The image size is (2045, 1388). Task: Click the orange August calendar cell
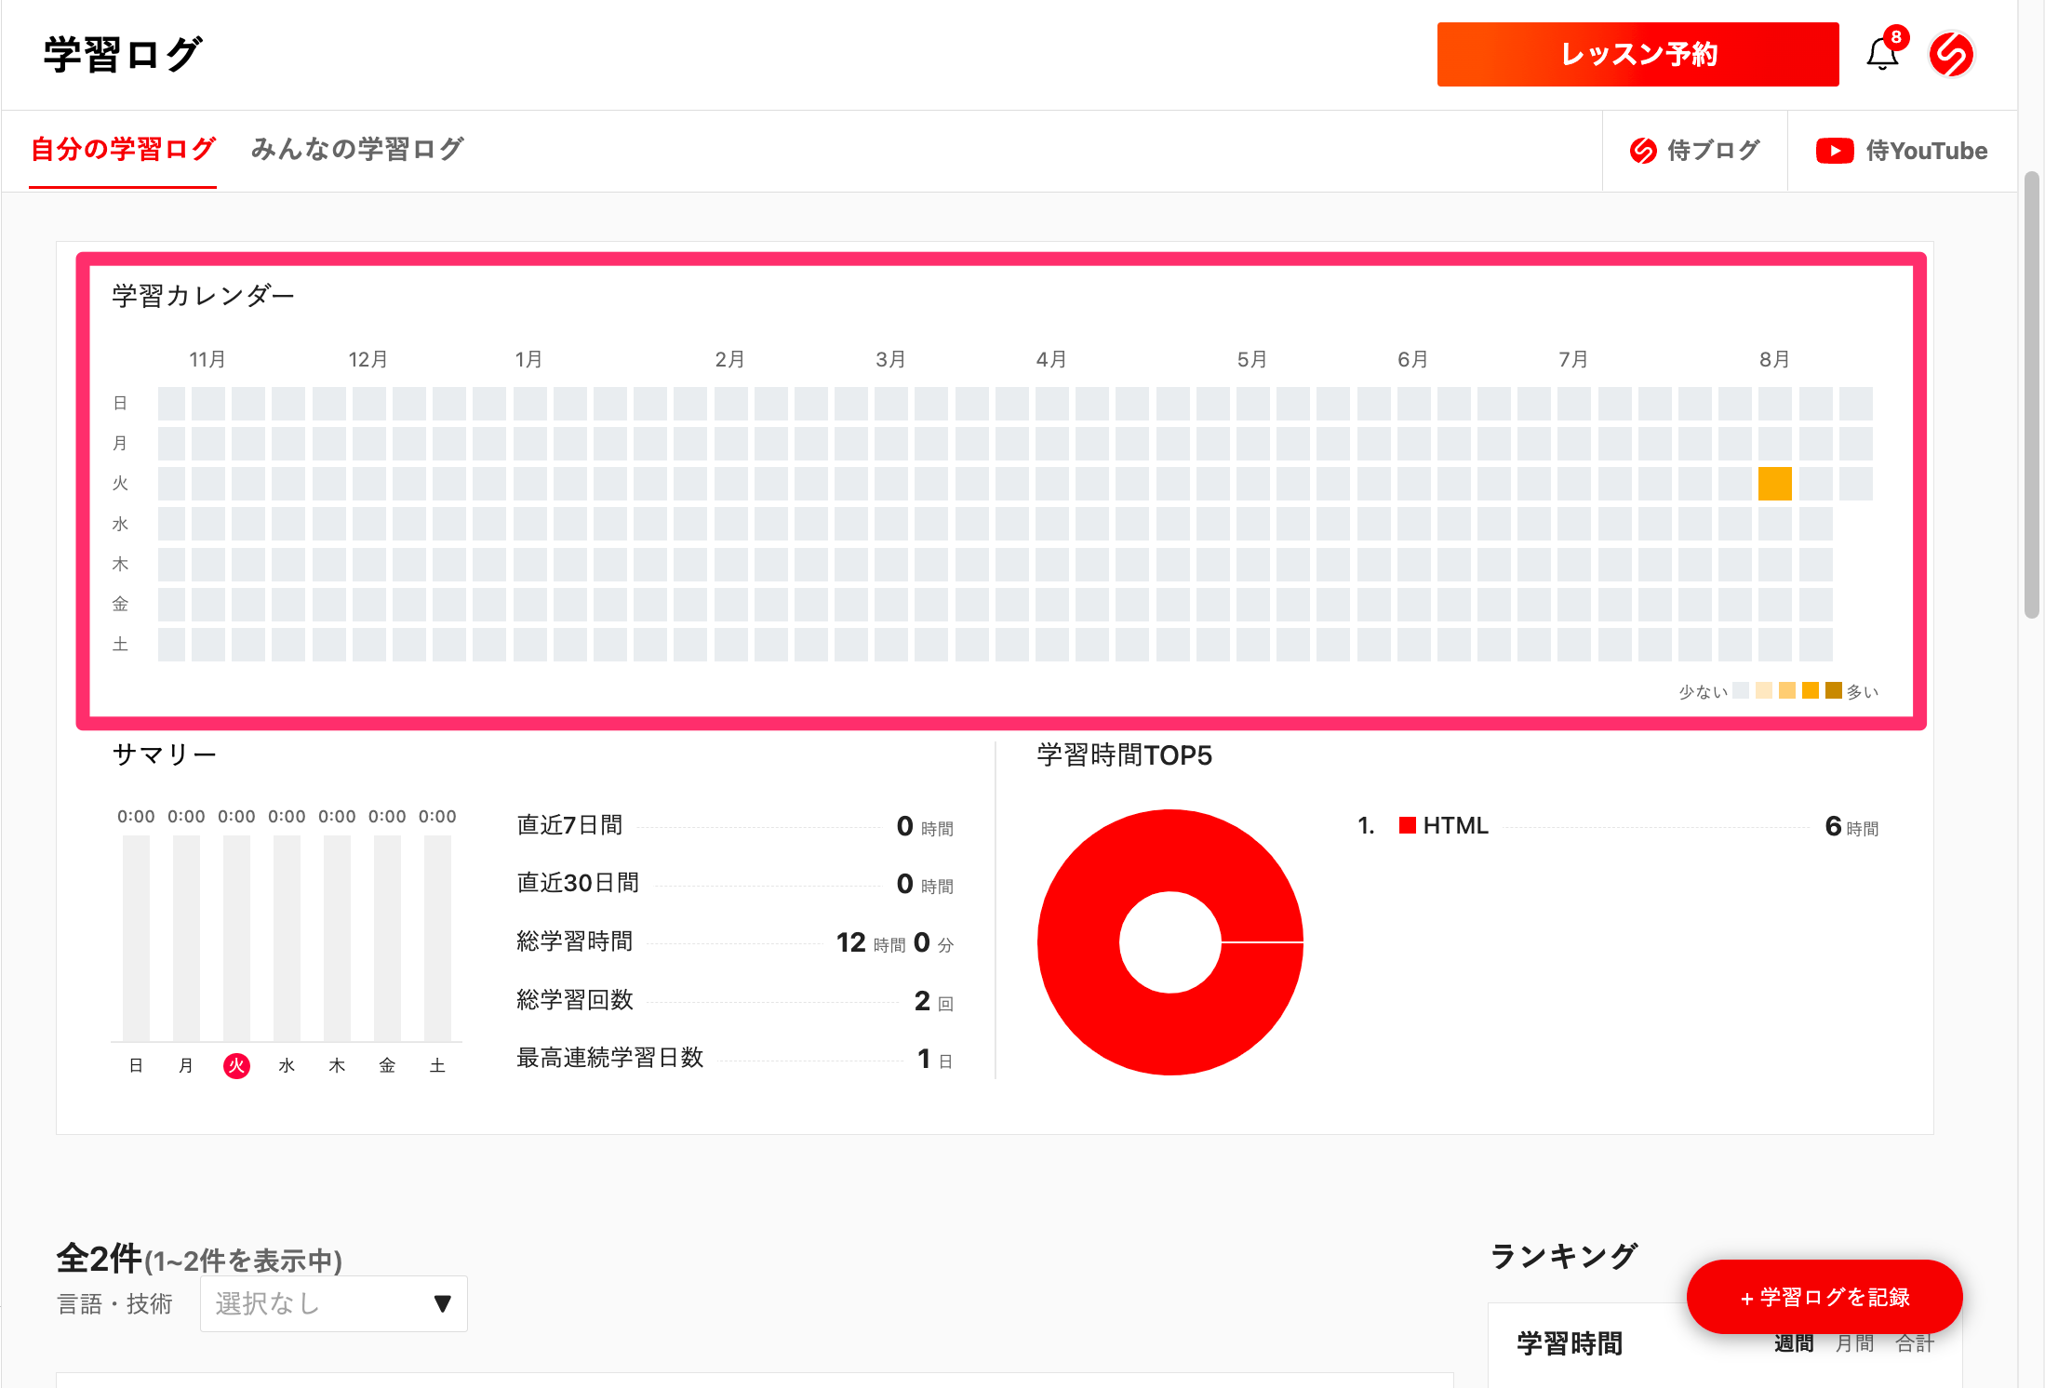[1774, 484]
